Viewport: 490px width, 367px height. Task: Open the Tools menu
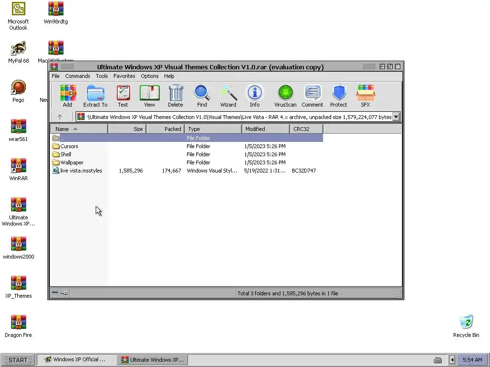pyautogui.click(x=102, y=76)
